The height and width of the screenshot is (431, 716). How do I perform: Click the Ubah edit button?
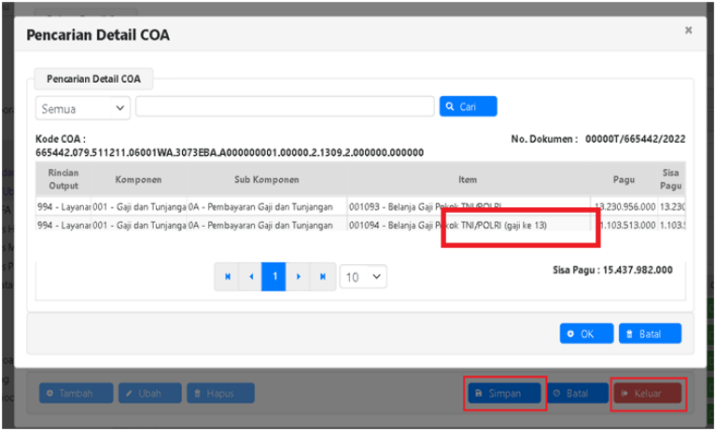148,394
